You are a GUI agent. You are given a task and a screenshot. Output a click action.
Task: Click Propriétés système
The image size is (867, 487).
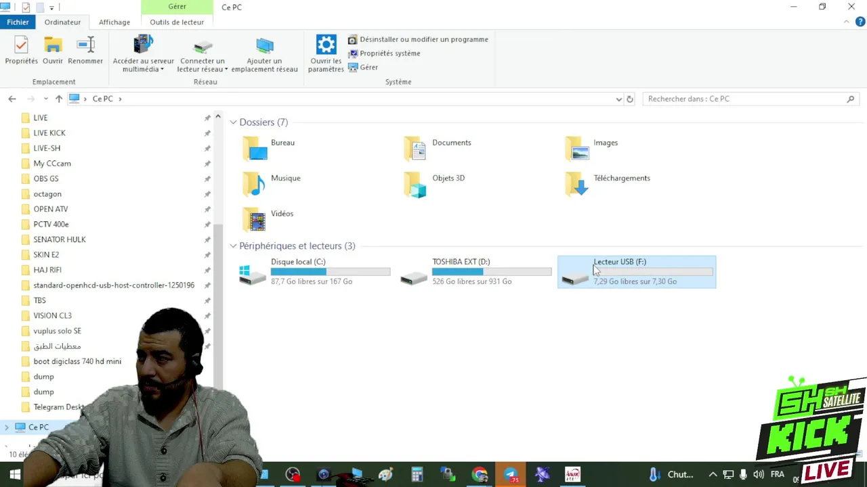(384, 53)
